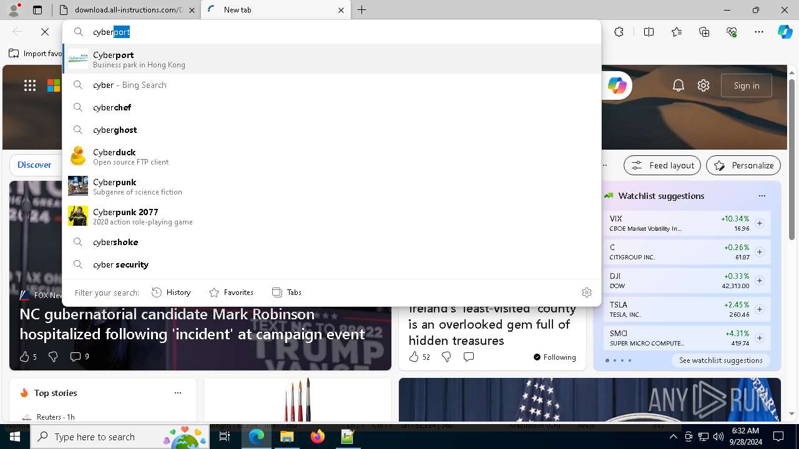Filter search by History
This screenshot has height=449, width=799.
[x=171, y=292]
